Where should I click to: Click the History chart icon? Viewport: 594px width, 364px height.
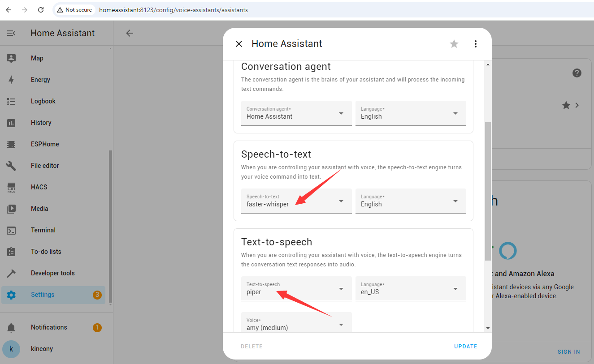tap(11, 123)
